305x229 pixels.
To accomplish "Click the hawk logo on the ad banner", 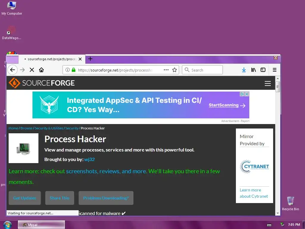I will 49,105.
